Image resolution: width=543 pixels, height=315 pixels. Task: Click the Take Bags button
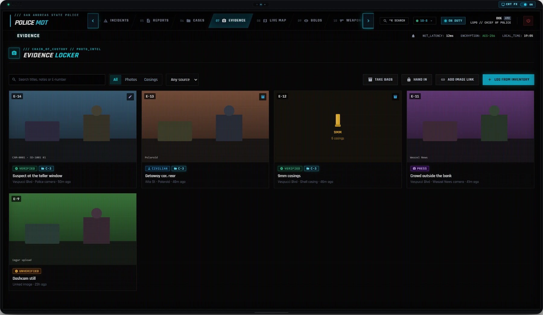coord(380,80)
